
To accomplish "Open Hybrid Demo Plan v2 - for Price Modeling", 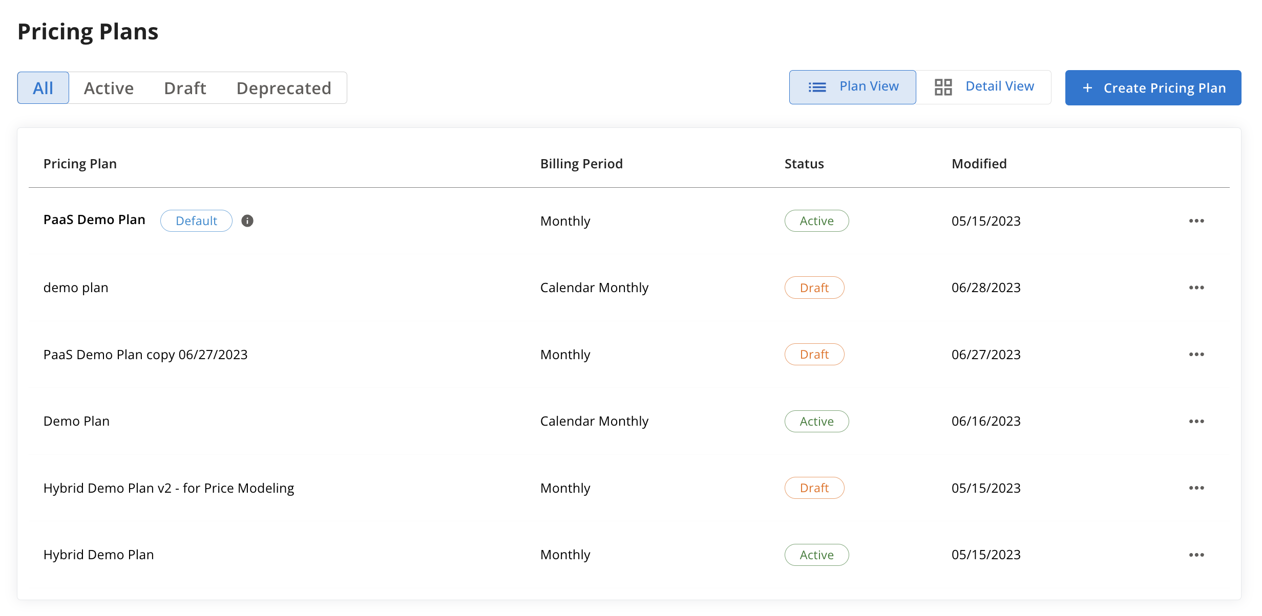I will (x=169, y=488).
